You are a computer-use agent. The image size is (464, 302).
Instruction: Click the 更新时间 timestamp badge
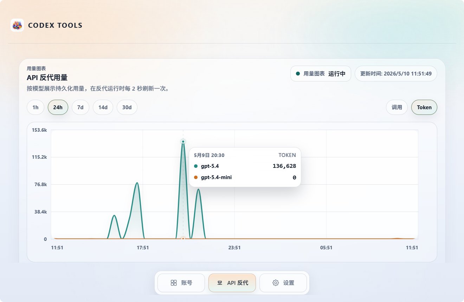(x=396, y=74)
